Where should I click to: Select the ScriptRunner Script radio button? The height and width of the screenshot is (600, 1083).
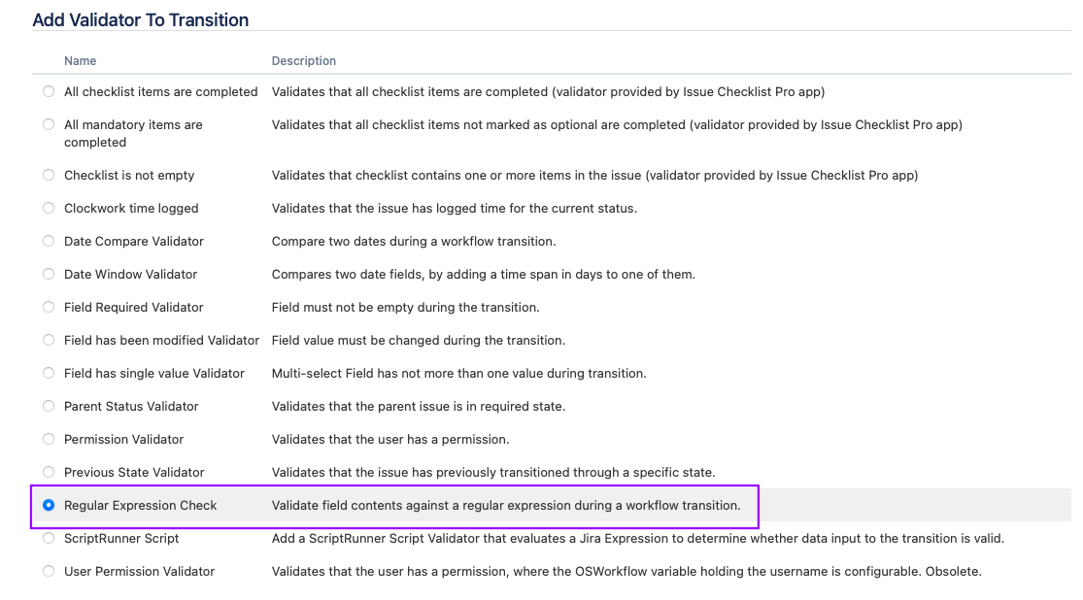coord(49,538)
